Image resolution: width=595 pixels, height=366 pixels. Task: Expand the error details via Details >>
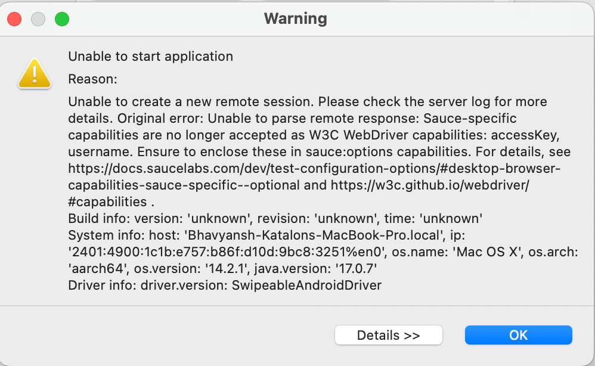pyautogui.click(x=389, y=334)
